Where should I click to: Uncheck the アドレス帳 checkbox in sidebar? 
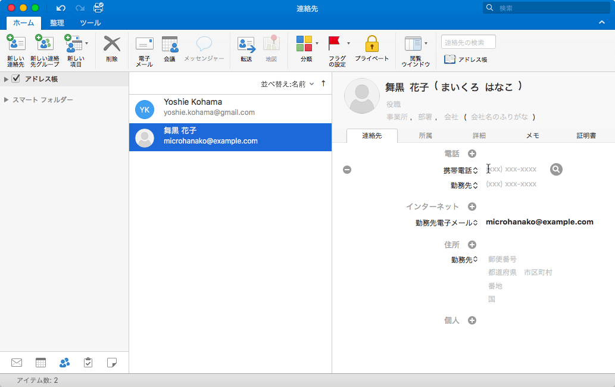[x=14, y=78]
